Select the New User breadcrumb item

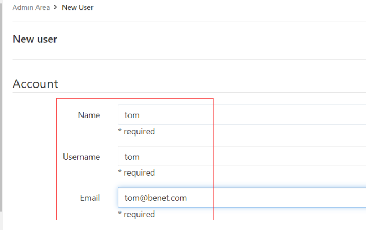[78, 8]
